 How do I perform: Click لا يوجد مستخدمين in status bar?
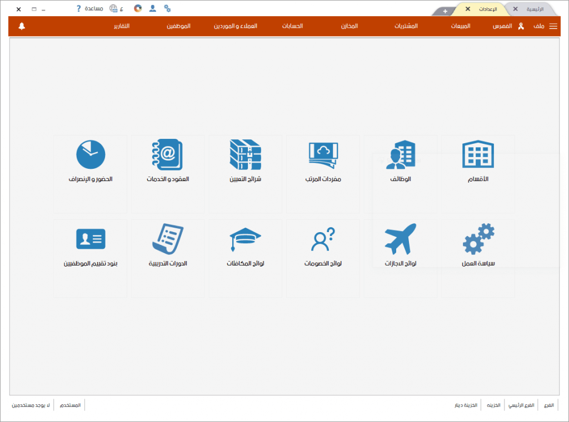click(31, 405)
